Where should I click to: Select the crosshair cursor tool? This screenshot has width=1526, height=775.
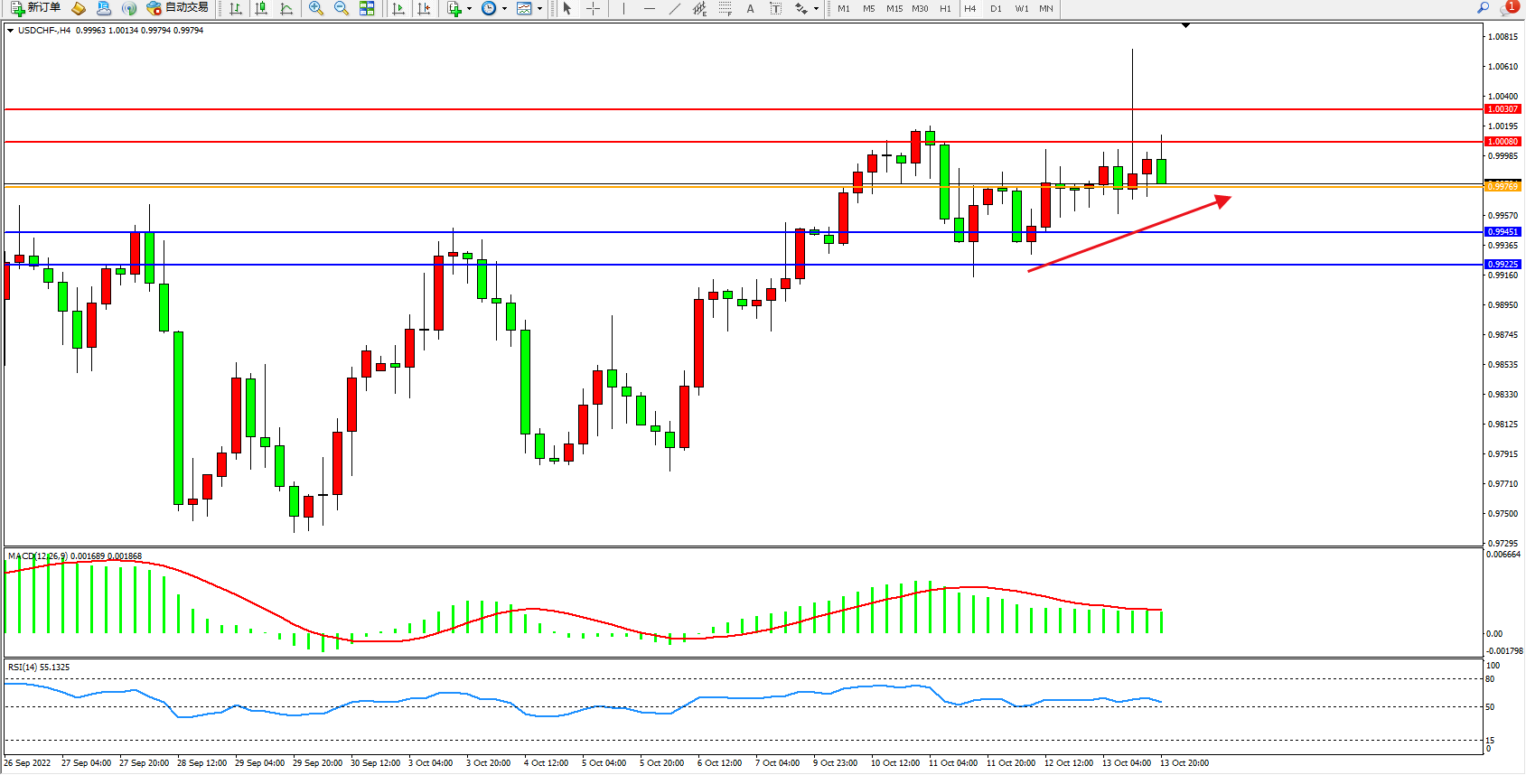593,8
